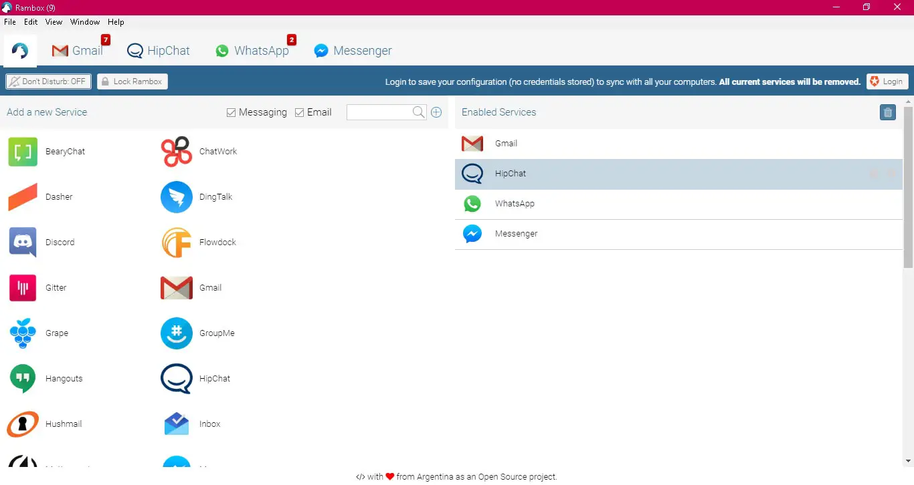Viewport: 914px width, 485px height.
Task: Click the vertical scrollbar thumb
Action: pos(908,187)
